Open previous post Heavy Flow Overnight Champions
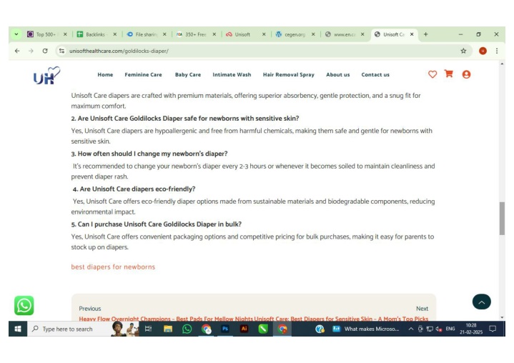 point(166,319)
